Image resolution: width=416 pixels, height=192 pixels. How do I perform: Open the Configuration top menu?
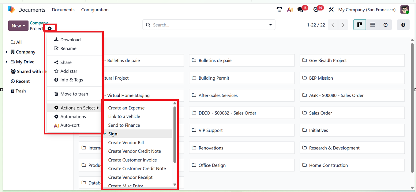(95, 10)
